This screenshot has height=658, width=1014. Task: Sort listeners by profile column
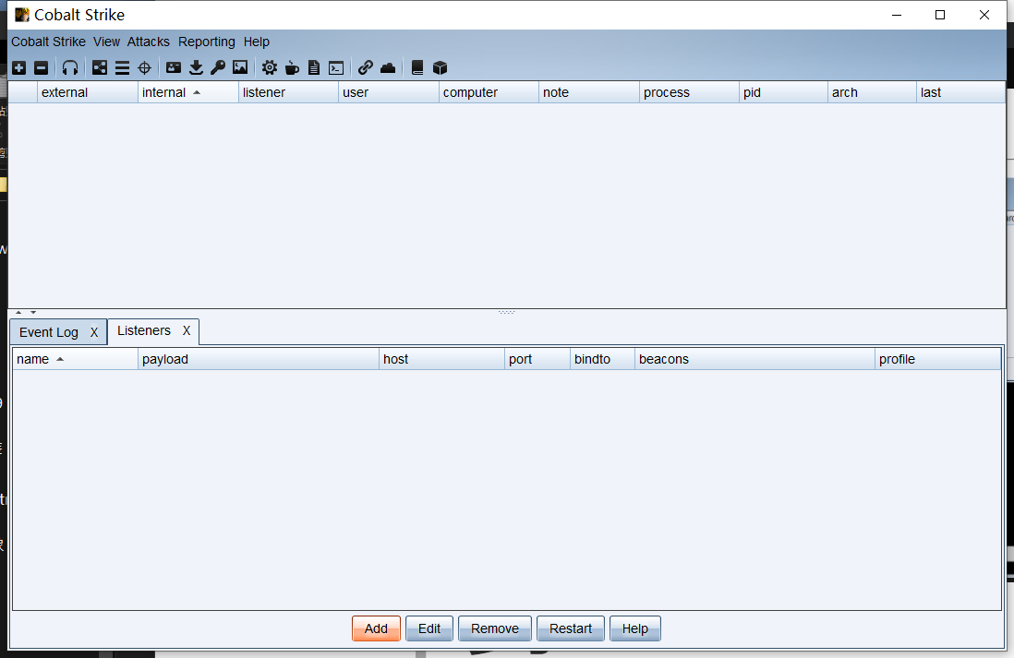[937, 359]
